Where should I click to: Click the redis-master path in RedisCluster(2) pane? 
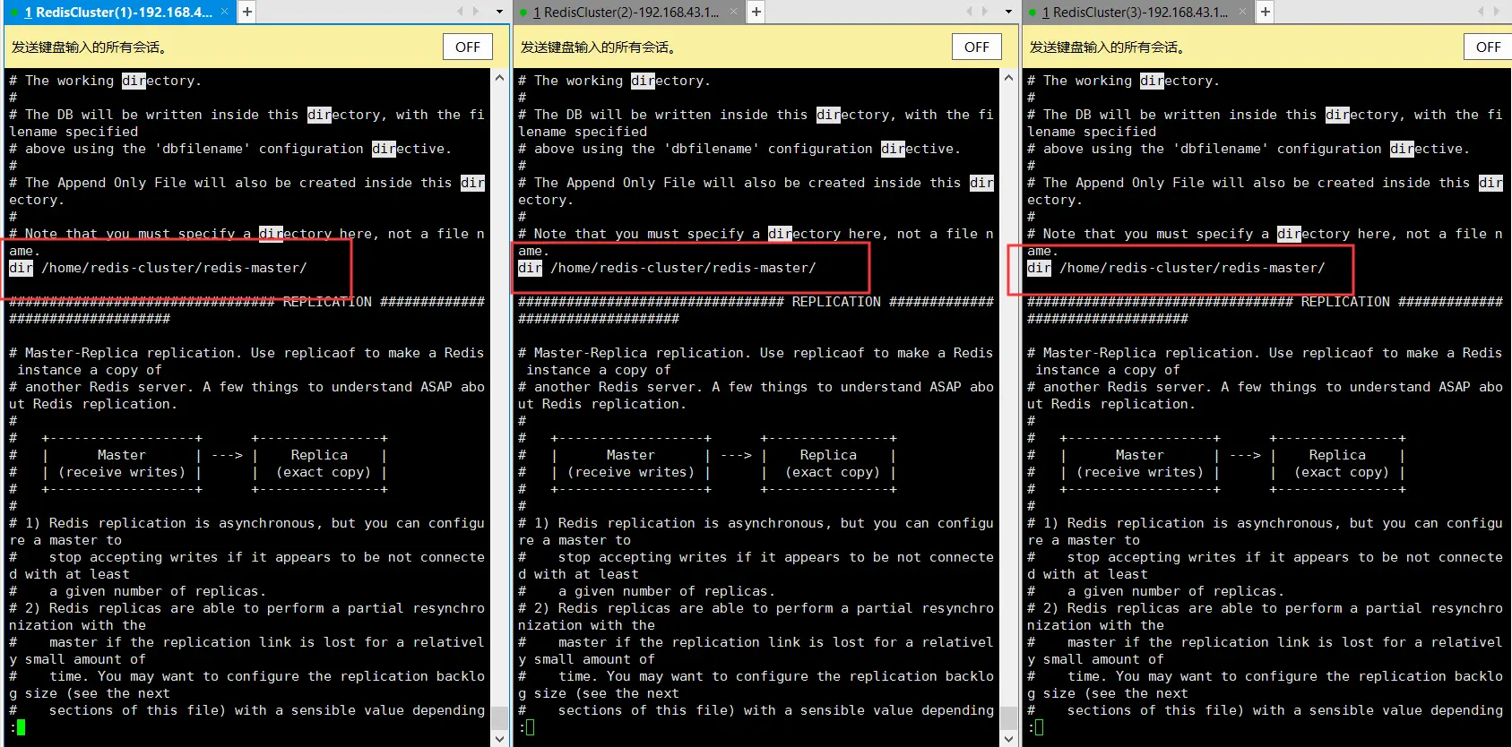(683, 268)
